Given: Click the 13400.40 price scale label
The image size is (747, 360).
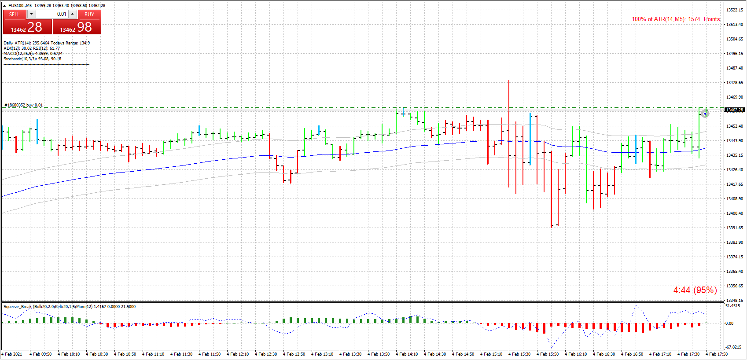Looking at the screenshot, I should 735,213.
